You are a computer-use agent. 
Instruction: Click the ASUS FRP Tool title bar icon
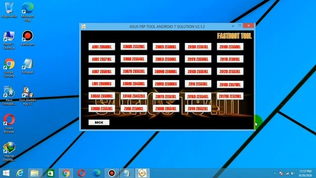(83, 26)
